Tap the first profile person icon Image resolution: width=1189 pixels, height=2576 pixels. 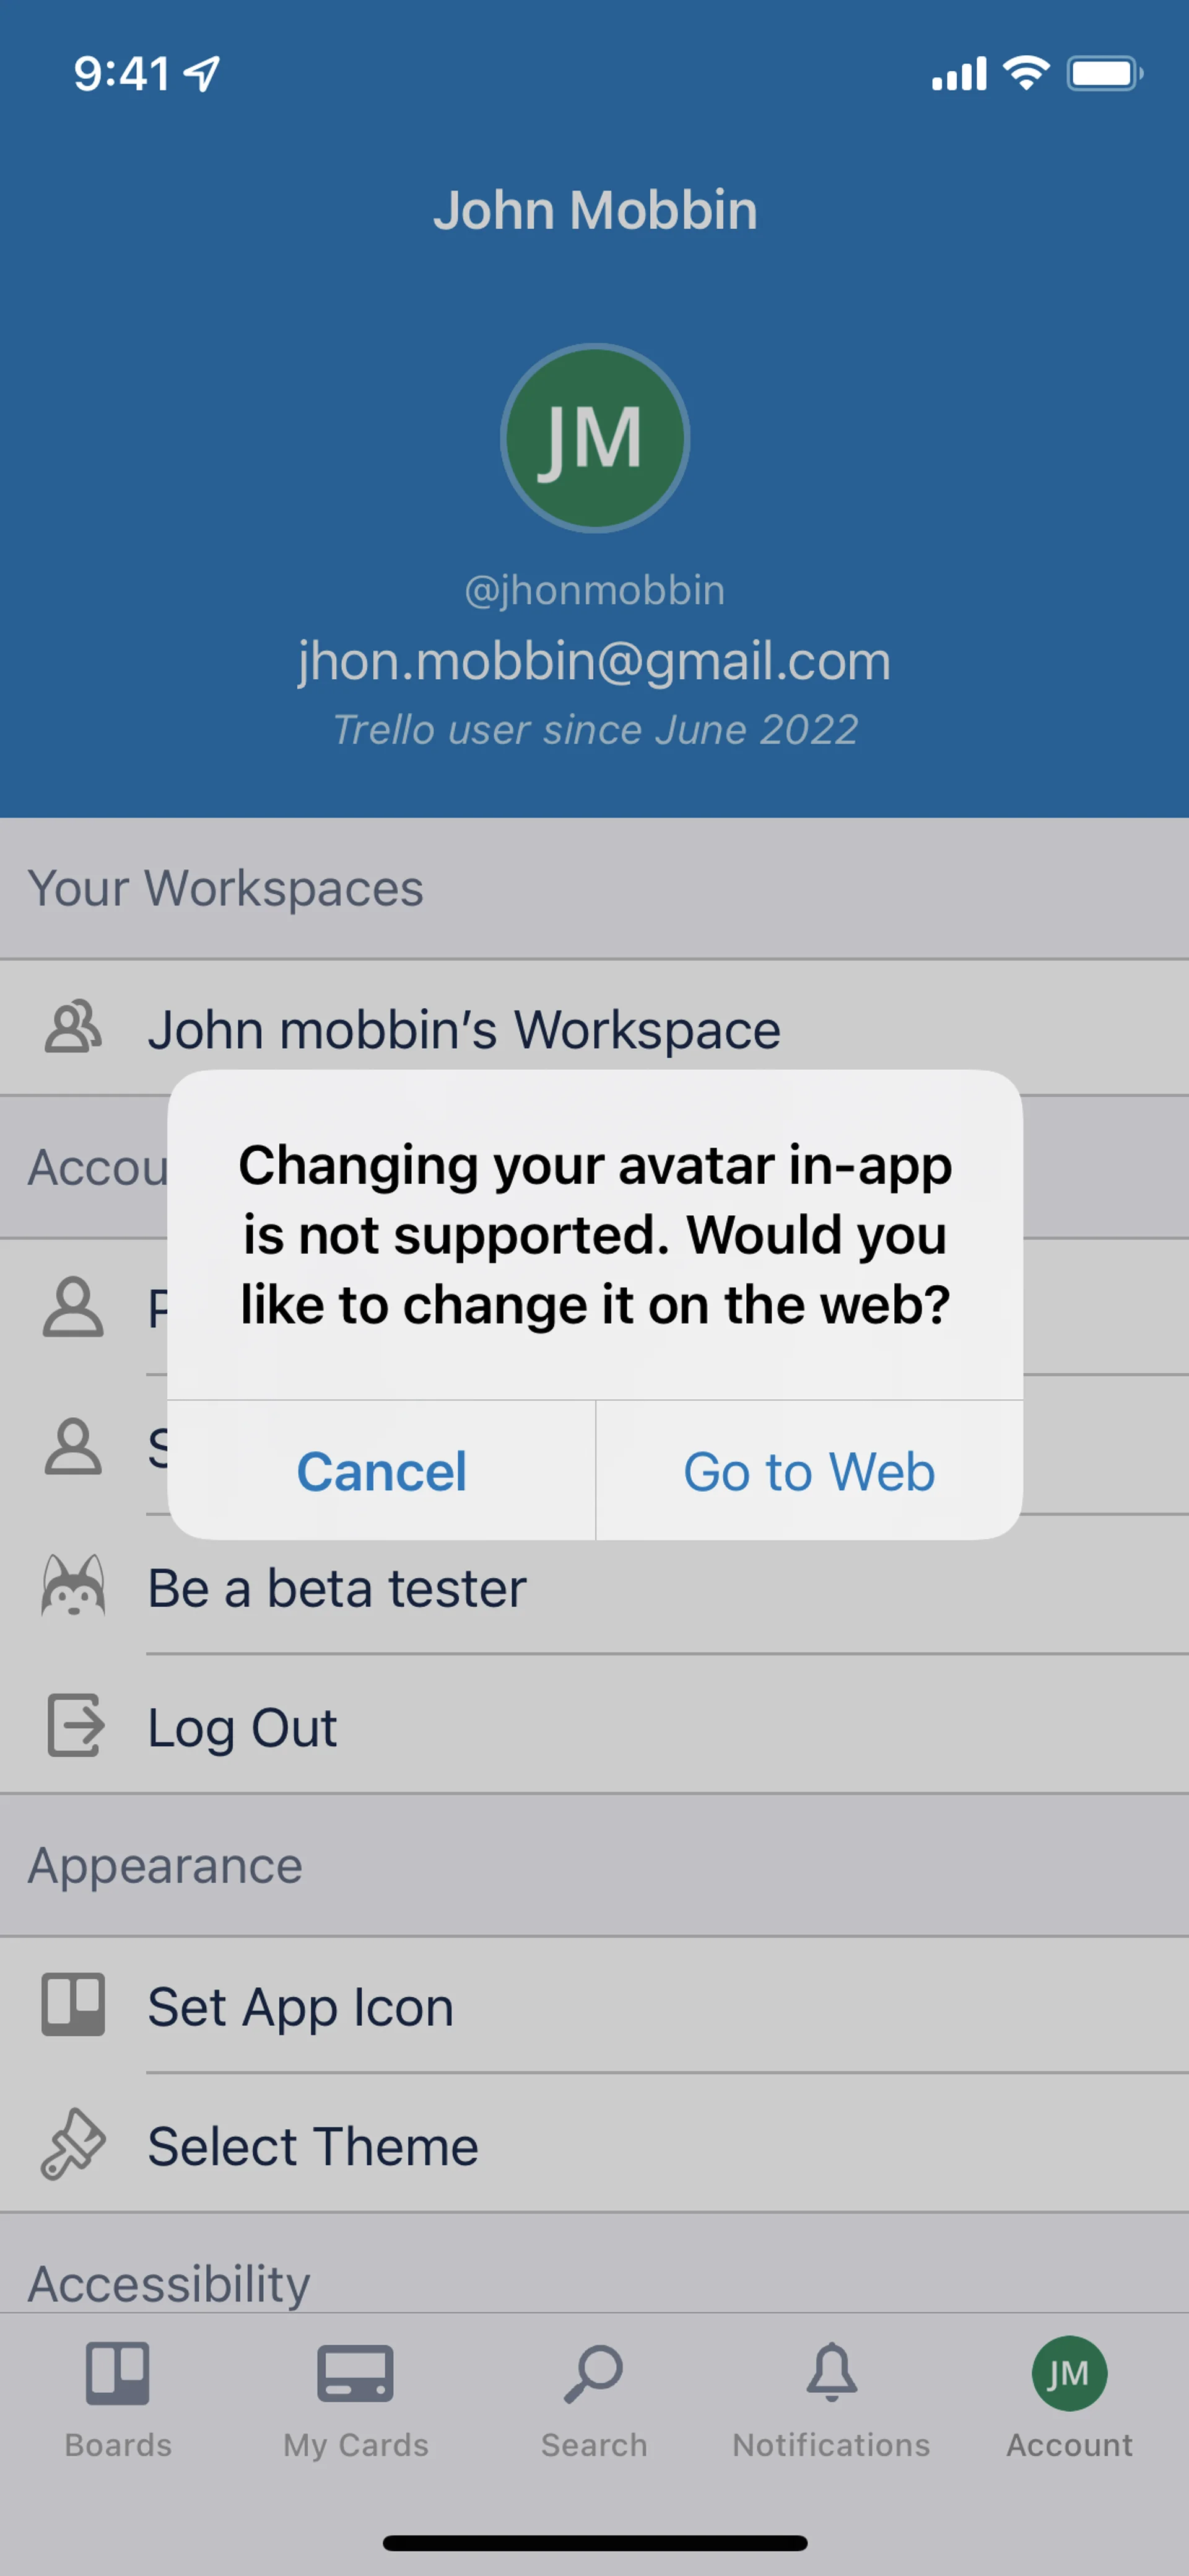[73, 1307]
